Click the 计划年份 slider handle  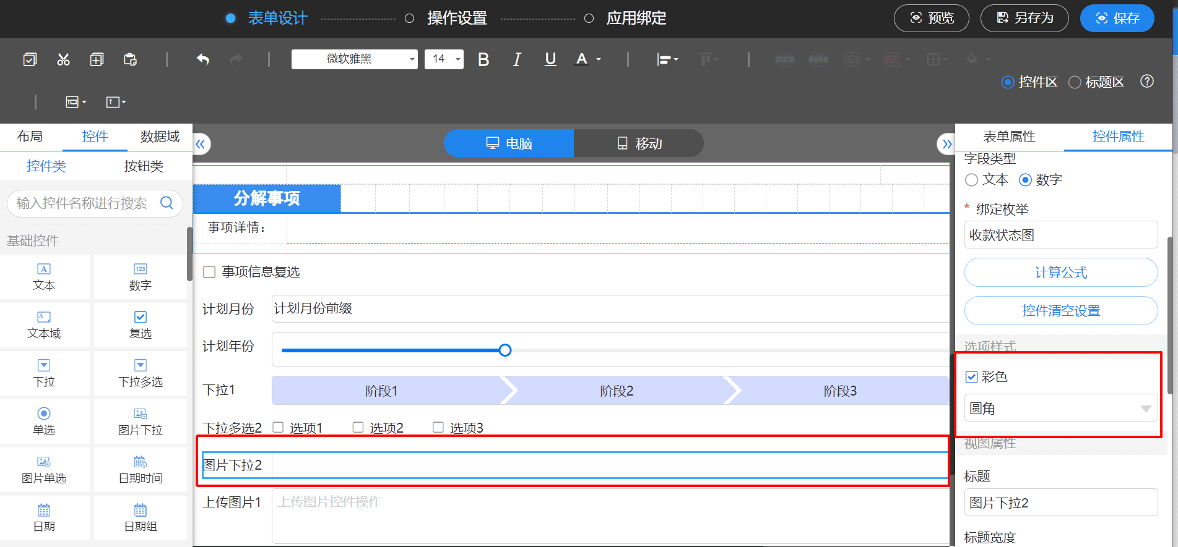[x=505, y=350]
